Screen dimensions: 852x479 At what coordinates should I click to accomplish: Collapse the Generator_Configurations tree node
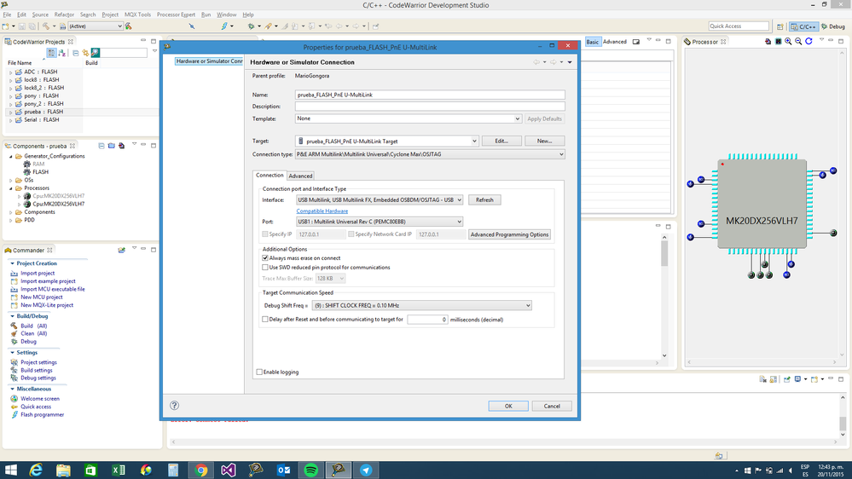click(11, 157)
